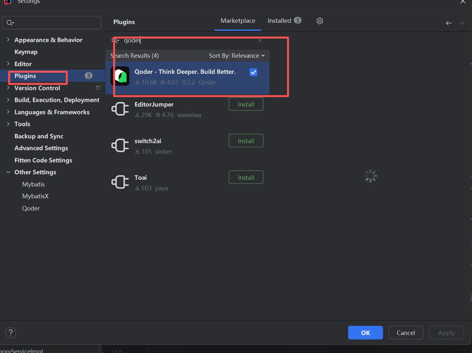Click the Cancel button
This screenshot has height=353, width=472.
click(406, 333)
